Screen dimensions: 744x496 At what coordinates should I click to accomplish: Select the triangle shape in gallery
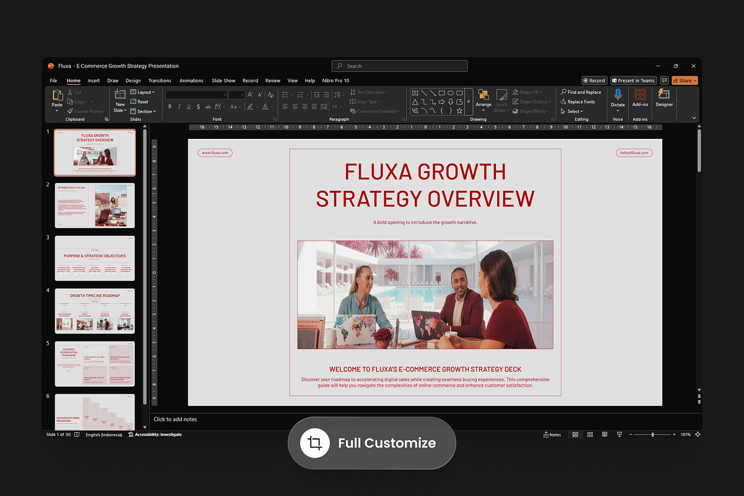coord(415,102)
